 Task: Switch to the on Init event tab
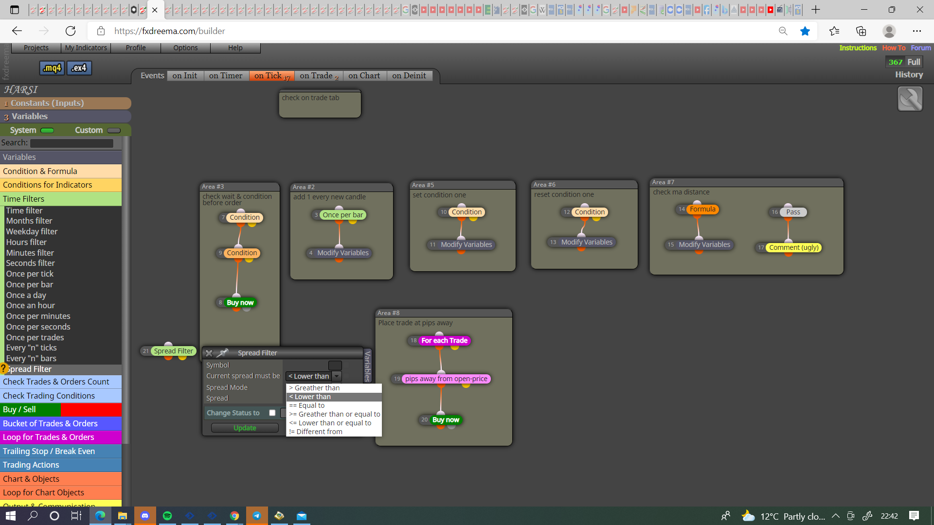[x=184, y=76]
